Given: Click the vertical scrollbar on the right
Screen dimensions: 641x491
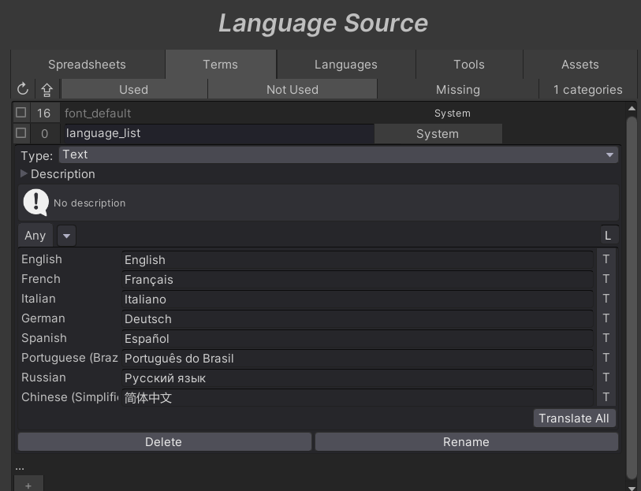Looking at the screenshot, I should (631, 296).
